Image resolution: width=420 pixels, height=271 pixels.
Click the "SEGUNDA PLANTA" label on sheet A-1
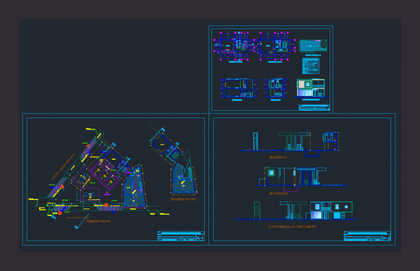coord(183,199)
